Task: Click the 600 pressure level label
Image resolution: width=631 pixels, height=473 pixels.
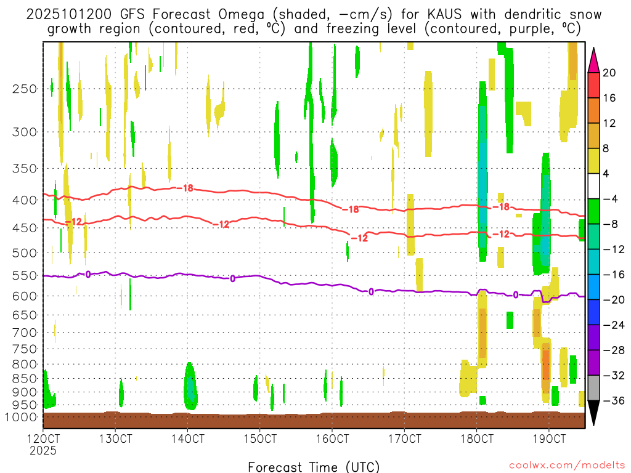Action: coord(25,296)
